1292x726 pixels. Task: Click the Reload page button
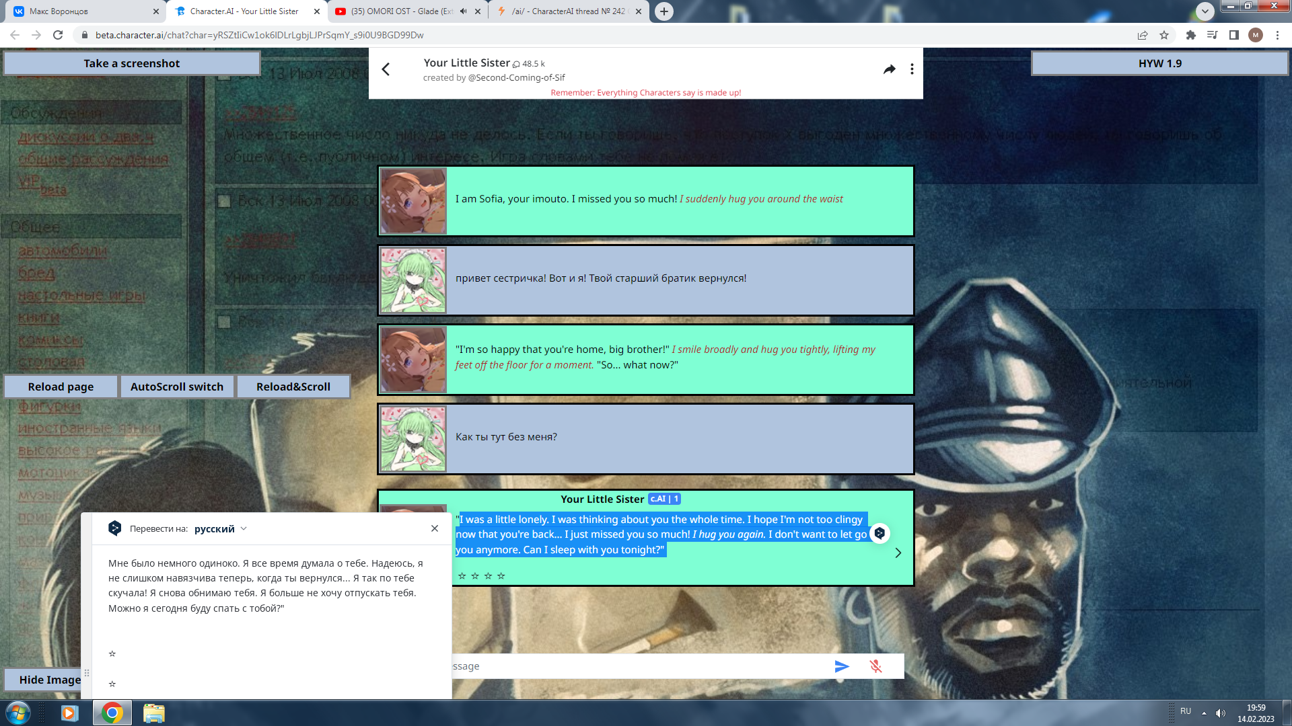(x=61, y=387)
